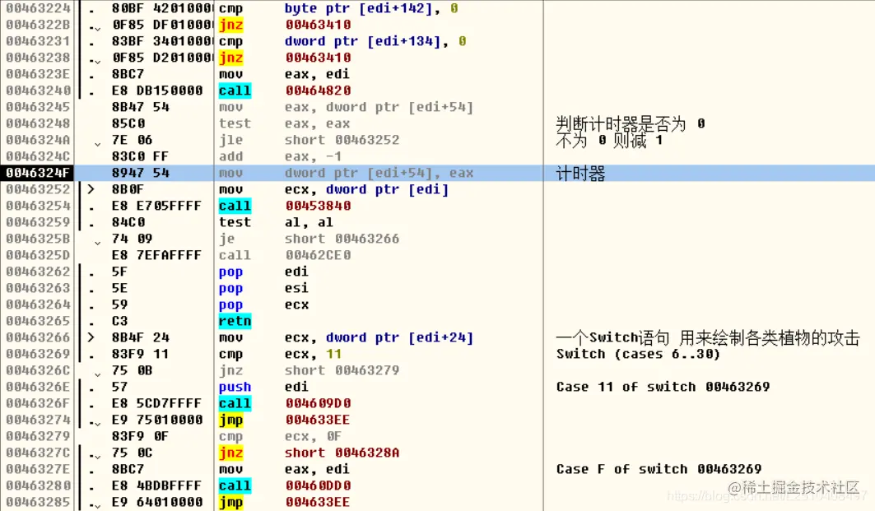The width and height of the screenshot is (875, 511).
Task: Select jnz short 00463279 instruction
Action: pos(309,370)
